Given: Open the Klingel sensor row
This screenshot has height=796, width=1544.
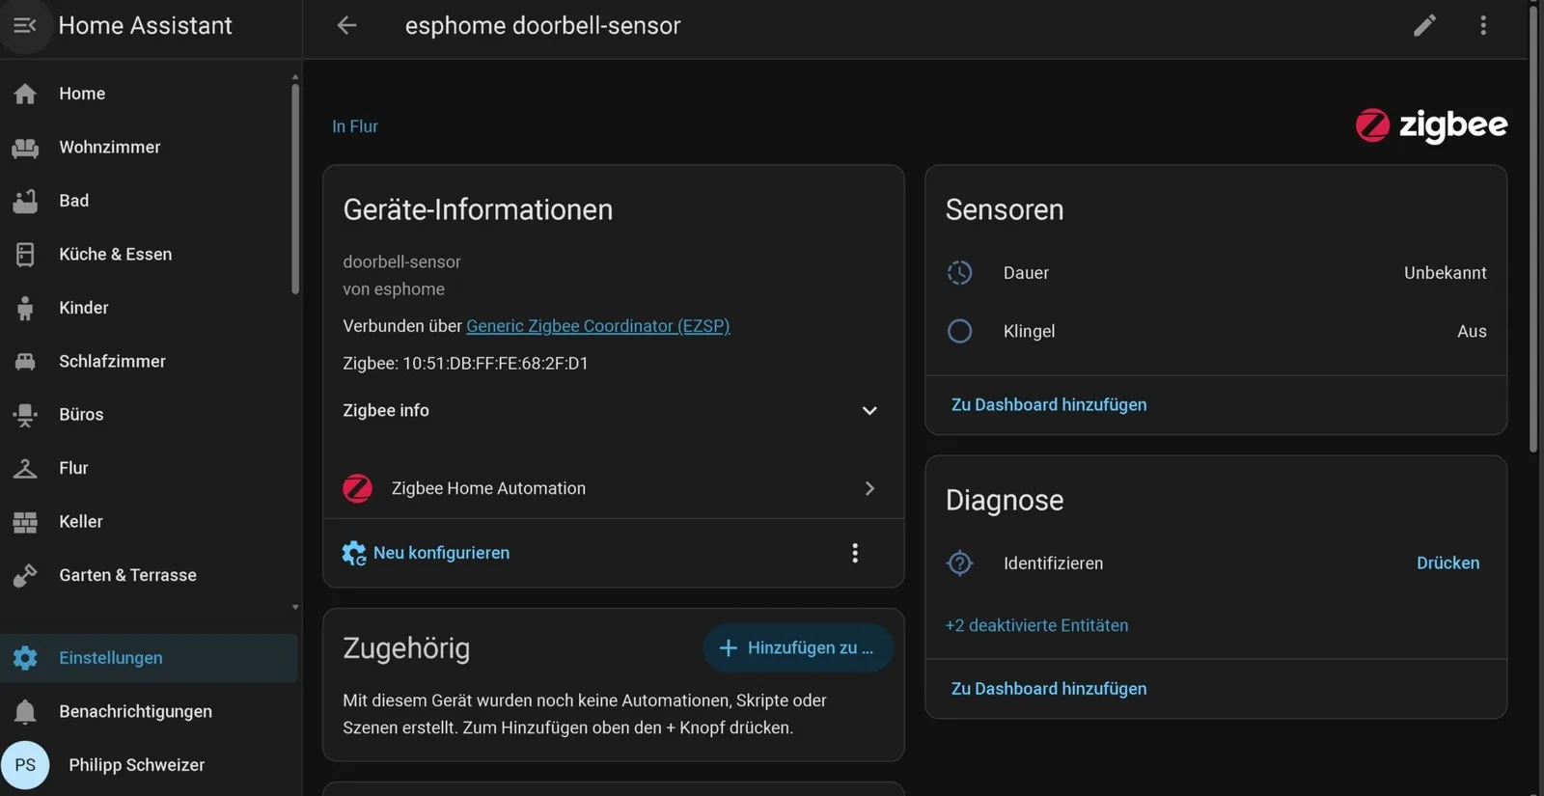Looking at the screenshot, I should (x=1216, y=331).
